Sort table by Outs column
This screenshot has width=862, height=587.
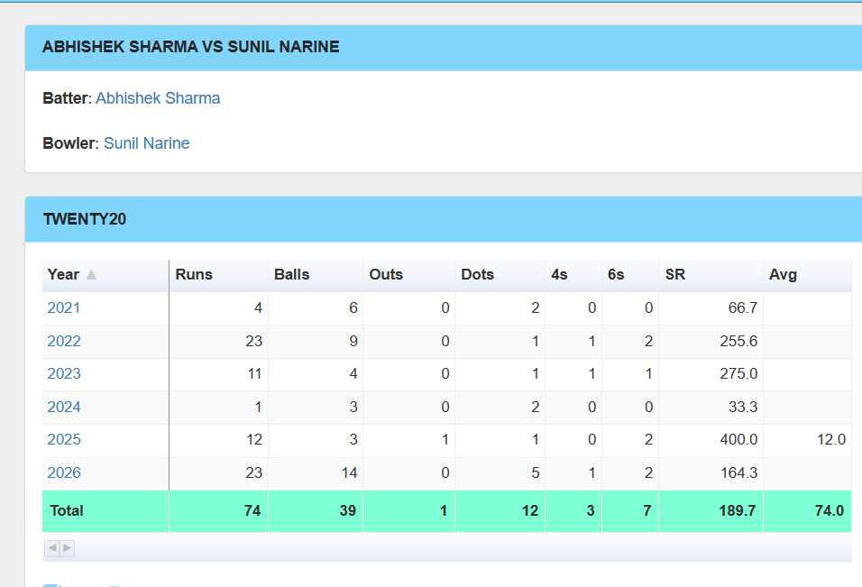409,275
